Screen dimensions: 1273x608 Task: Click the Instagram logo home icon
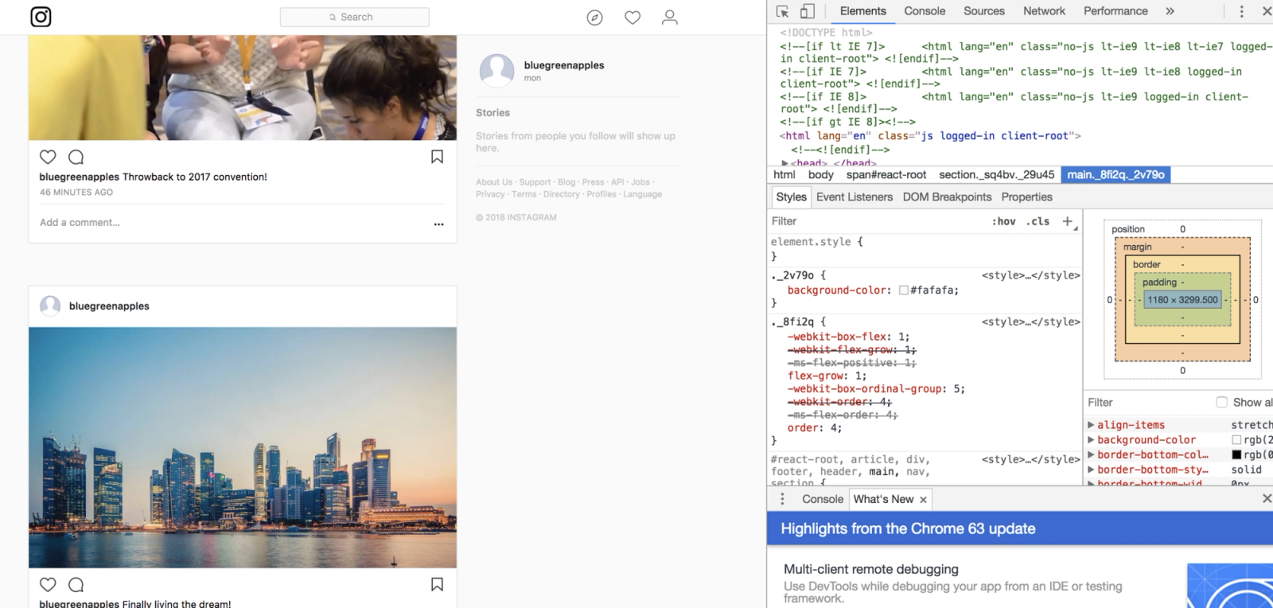(41, 17)
